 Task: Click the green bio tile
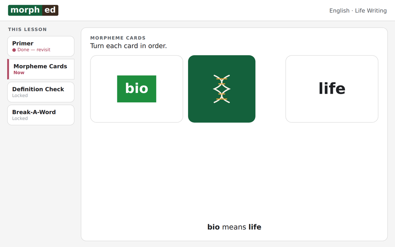coord(137,89)
